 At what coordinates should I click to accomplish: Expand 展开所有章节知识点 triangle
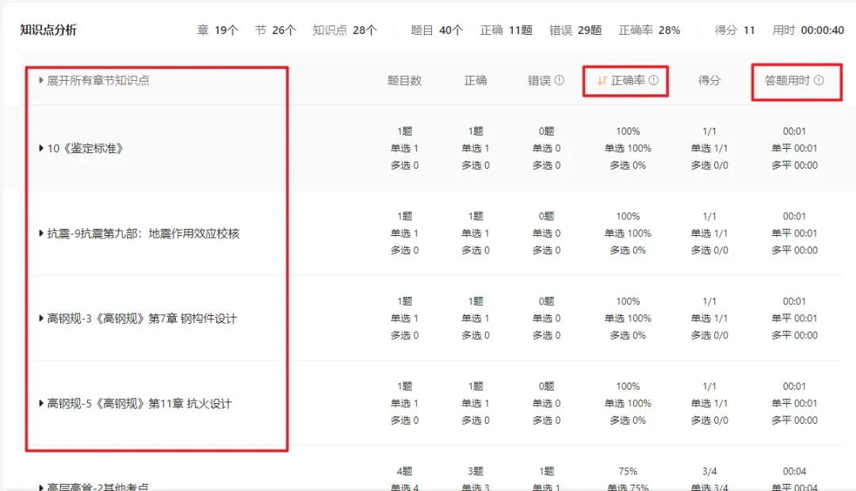click(41, 80)
